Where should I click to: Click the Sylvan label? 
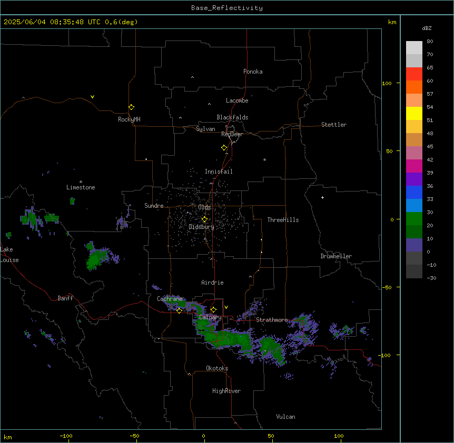205,129
